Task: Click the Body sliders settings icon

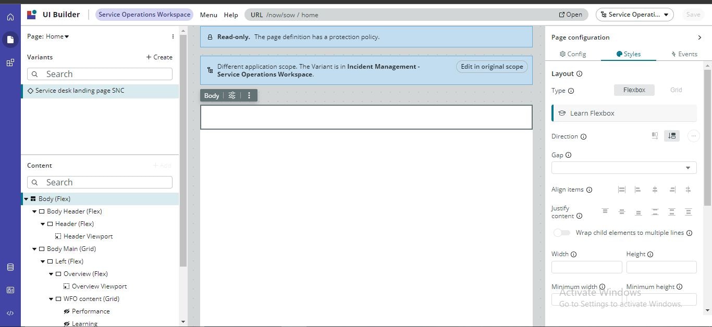Action: [232, 95]
